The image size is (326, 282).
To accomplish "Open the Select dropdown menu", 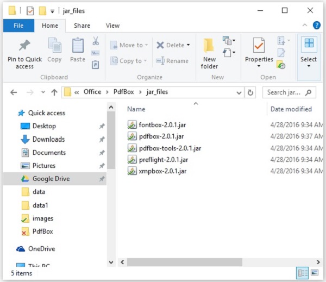I will point(309,66).
